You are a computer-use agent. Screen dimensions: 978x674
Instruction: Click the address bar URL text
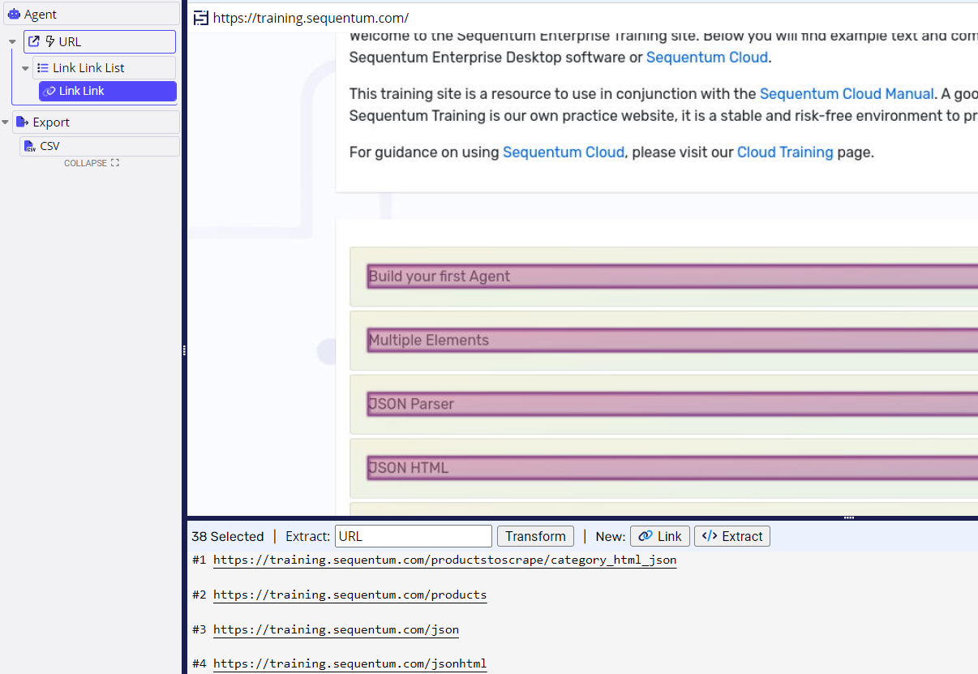[311, 18]
